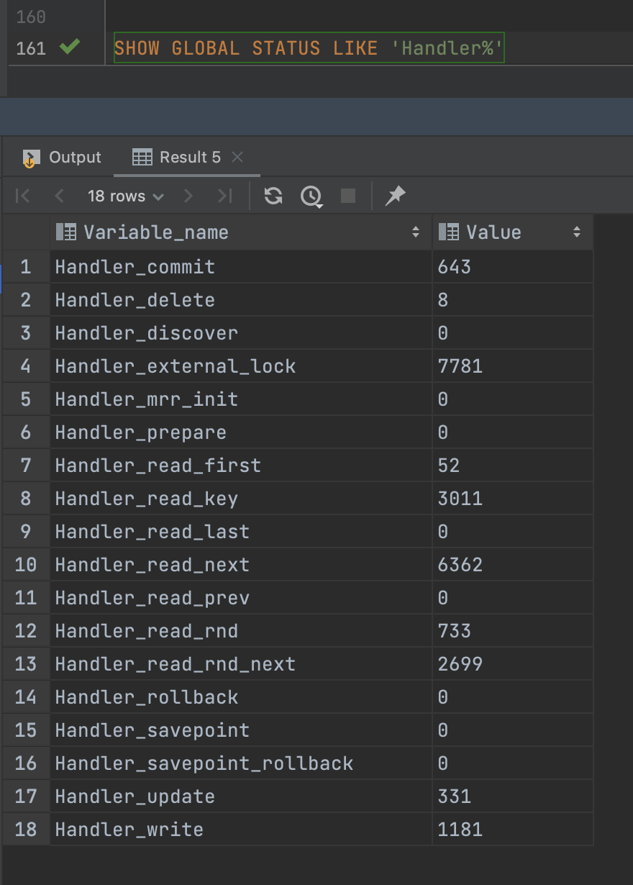
Task: Go to previous page of results
Action: point(59,196)
